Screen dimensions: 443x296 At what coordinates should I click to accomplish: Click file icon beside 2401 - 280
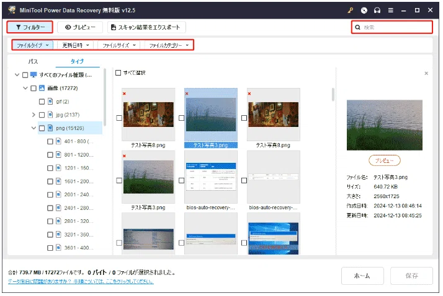58,208
